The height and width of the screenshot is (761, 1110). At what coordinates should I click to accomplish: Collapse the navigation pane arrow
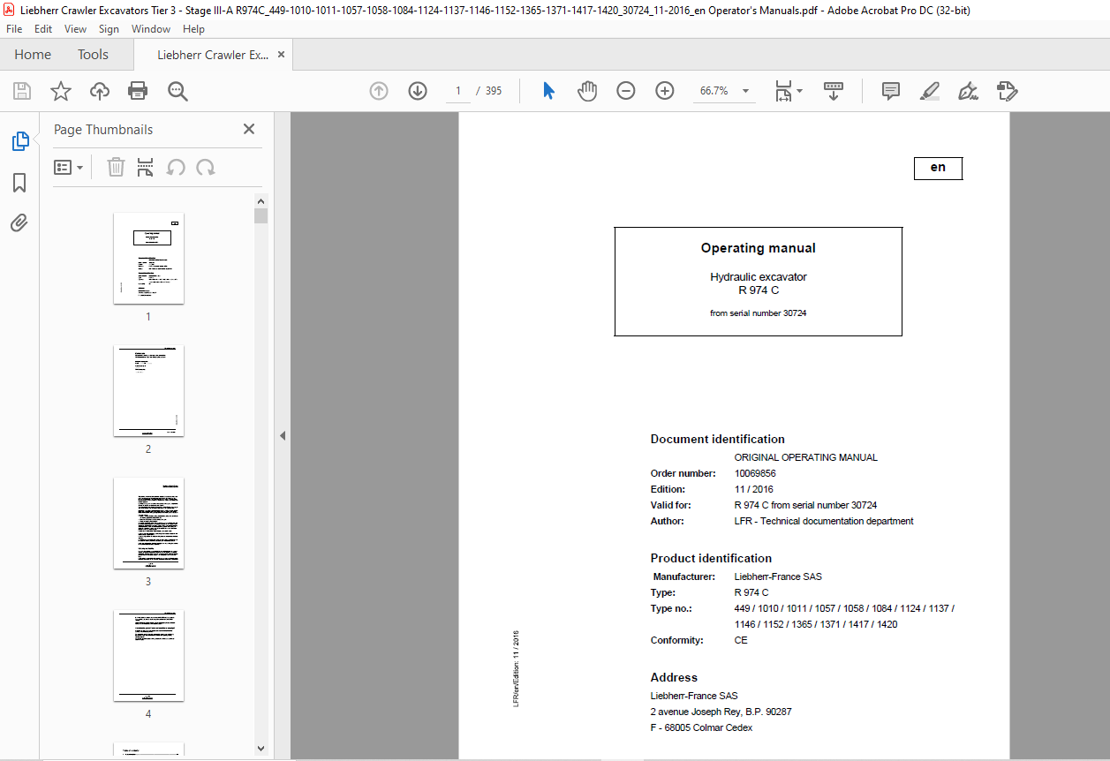tap(283, 435)
